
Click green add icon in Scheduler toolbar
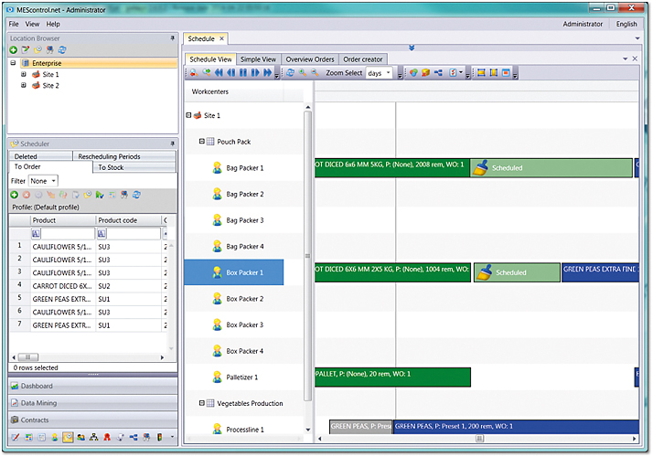pos(14,195)
